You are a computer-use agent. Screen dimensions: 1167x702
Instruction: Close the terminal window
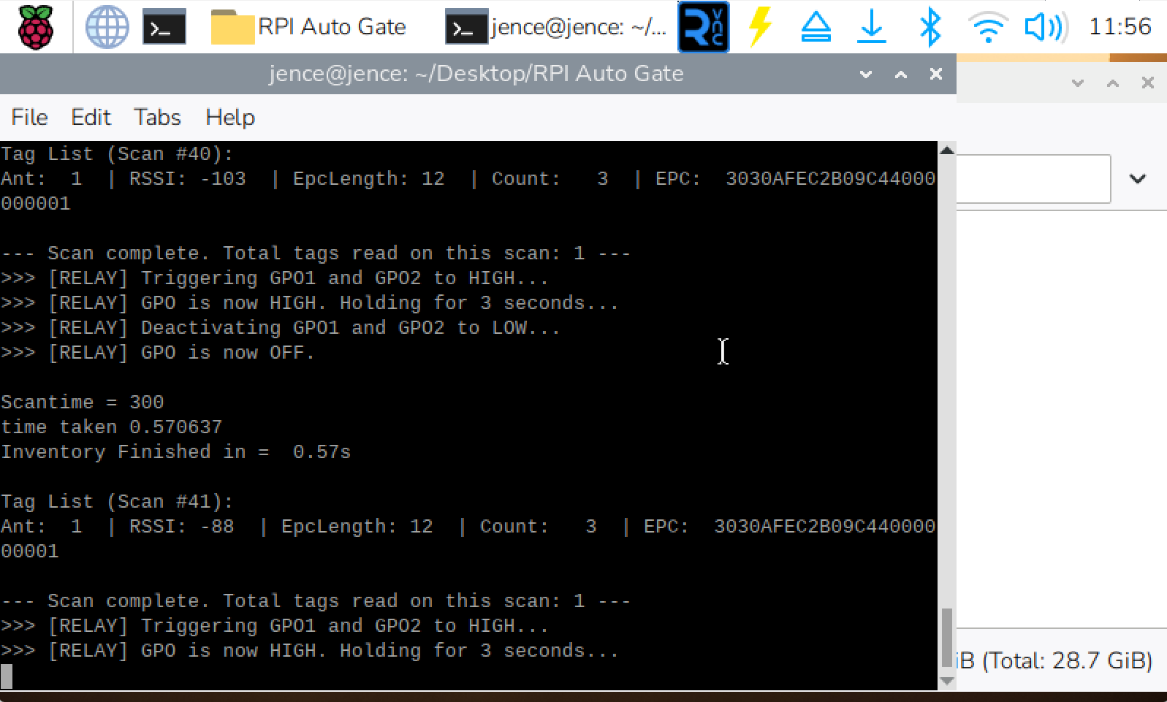tap(936, 74)
